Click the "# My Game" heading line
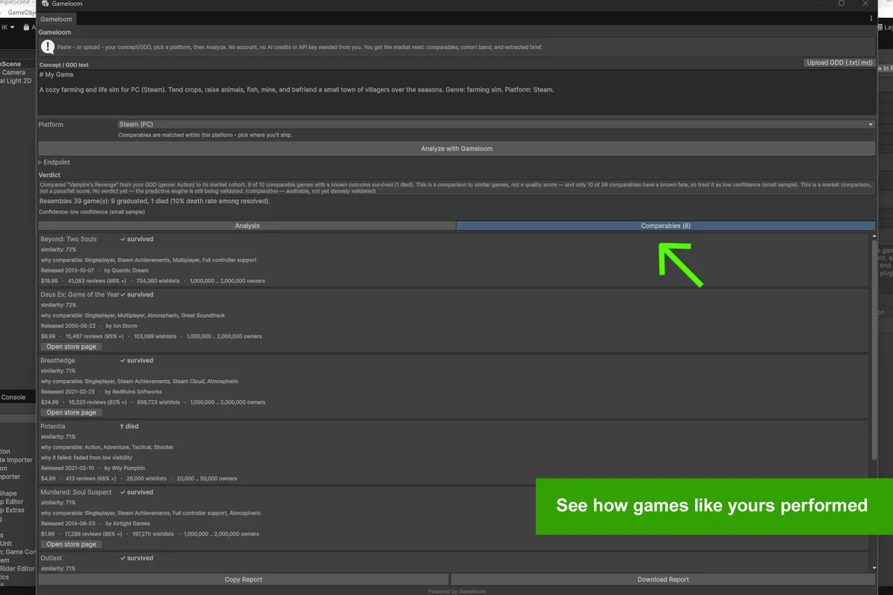The image size is (893, 595). coord(57,74)
